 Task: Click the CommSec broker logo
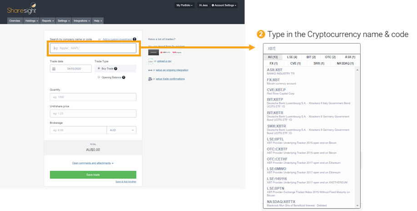153,52
